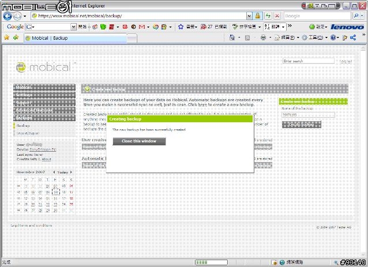
Task: Open the Gmail icon dropdown arrow
Action: pyautogui.click(x=148, y=27)
